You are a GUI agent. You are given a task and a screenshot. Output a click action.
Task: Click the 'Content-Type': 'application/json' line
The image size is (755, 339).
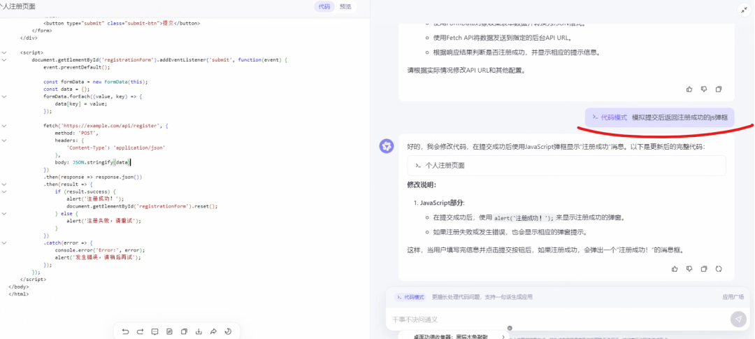click(x=116, y=147)
